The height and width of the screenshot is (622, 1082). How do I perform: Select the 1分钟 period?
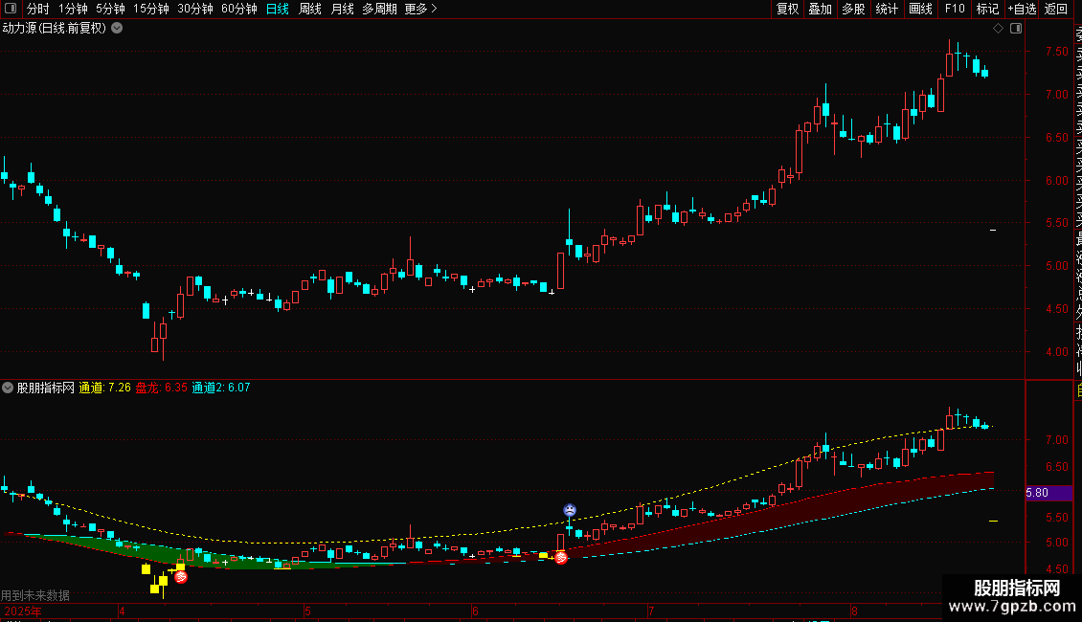[73, 9]
